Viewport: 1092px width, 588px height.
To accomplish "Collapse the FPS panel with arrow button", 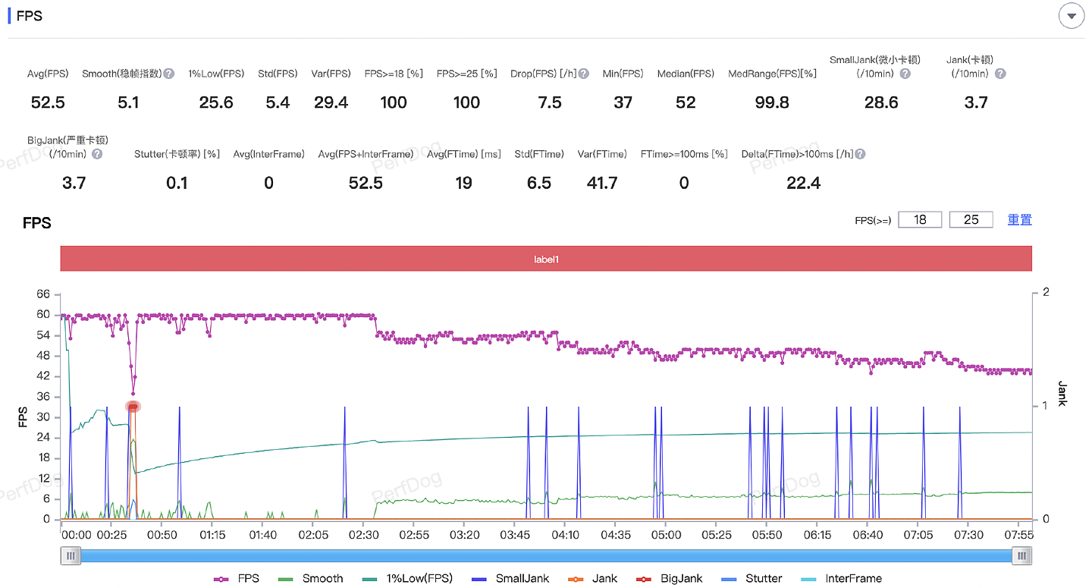I will tap(1072, 16).
